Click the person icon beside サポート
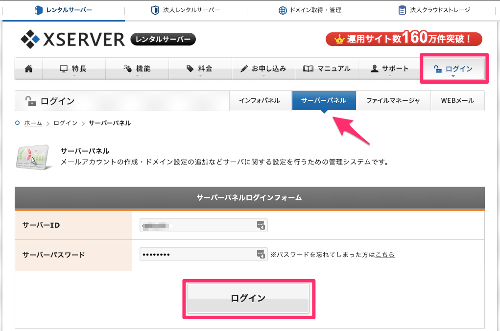The image size is (500, 331). coord(375,69)
